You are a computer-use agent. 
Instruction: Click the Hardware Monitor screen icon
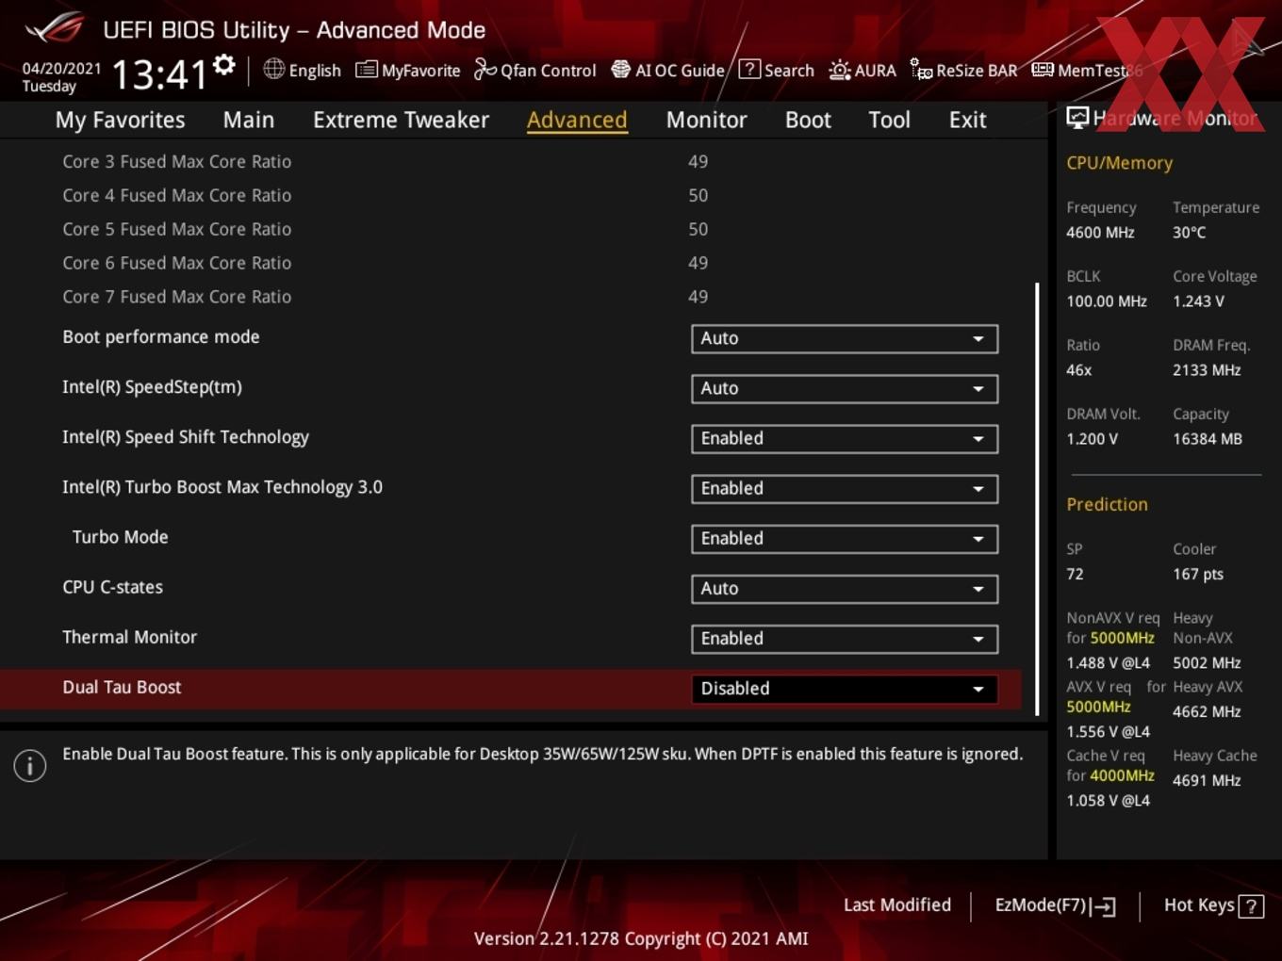[1077, 118]
